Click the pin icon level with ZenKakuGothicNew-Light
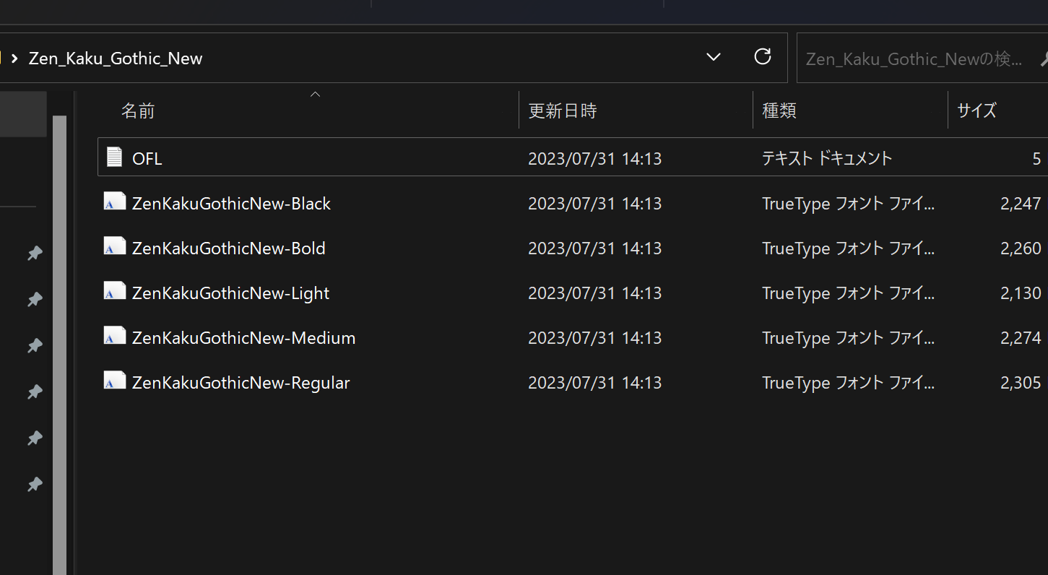This screenshot has width=1048, height=575. [34, 299]
